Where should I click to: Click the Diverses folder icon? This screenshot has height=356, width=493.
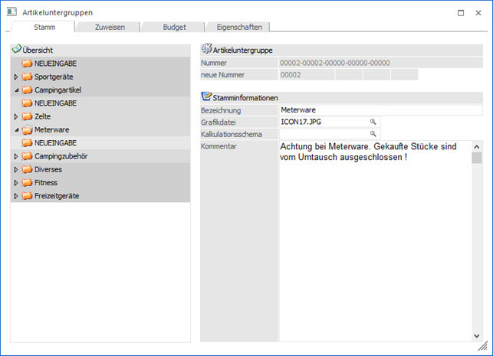[x=28, y=169]
